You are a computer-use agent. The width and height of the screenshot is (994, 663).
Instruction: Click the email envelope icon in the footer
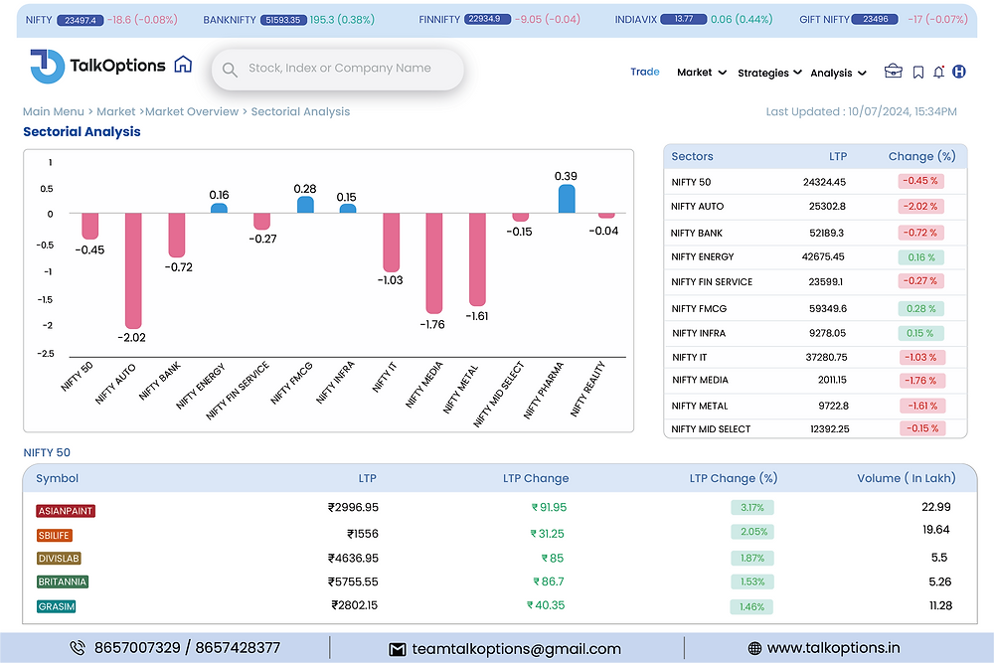(x=396, y=647)
